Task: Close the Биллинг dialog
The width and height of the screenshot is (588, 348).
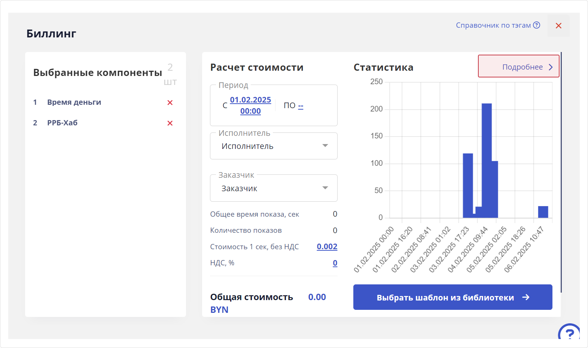Action: [558, 26]
